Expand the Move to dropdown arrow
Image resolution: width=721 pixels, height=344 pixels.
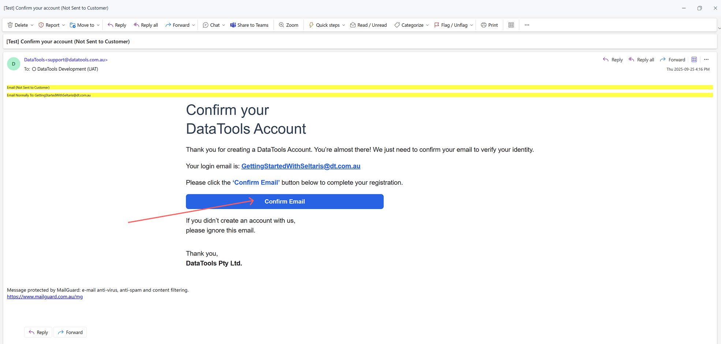tap(98, 25)
